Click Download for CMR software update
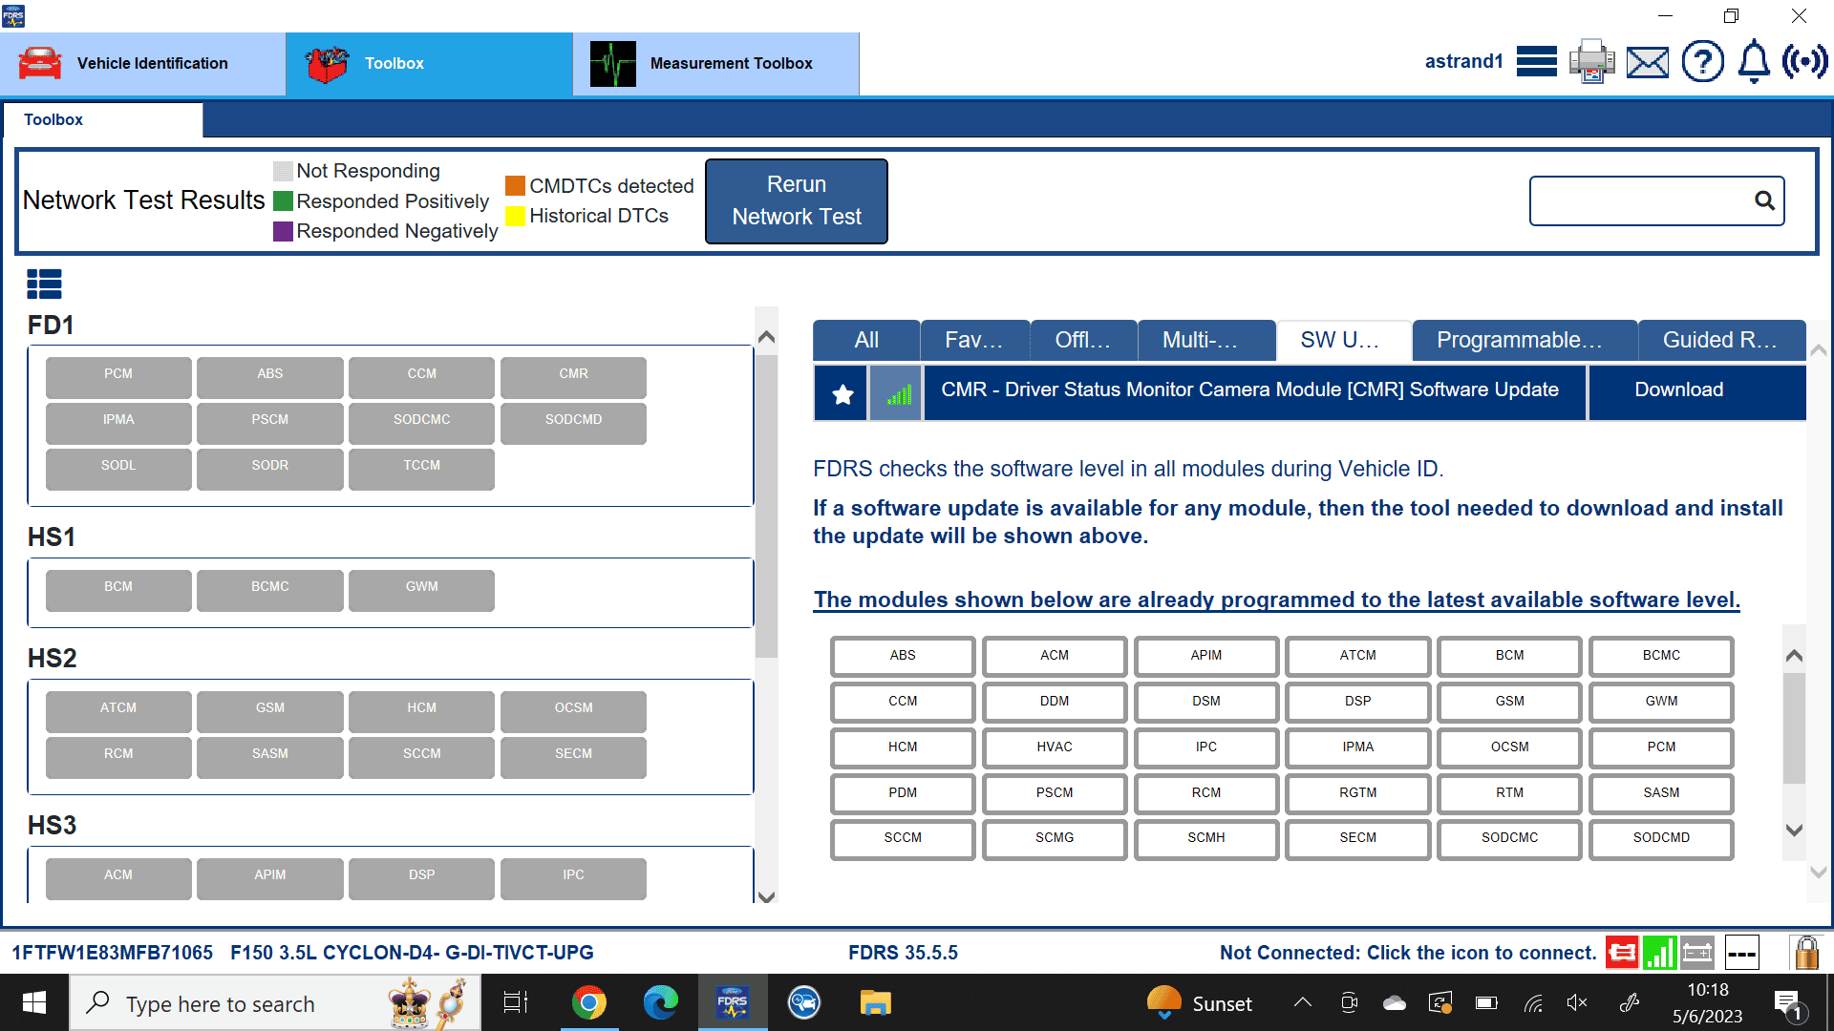 [x=1678, y=389]
